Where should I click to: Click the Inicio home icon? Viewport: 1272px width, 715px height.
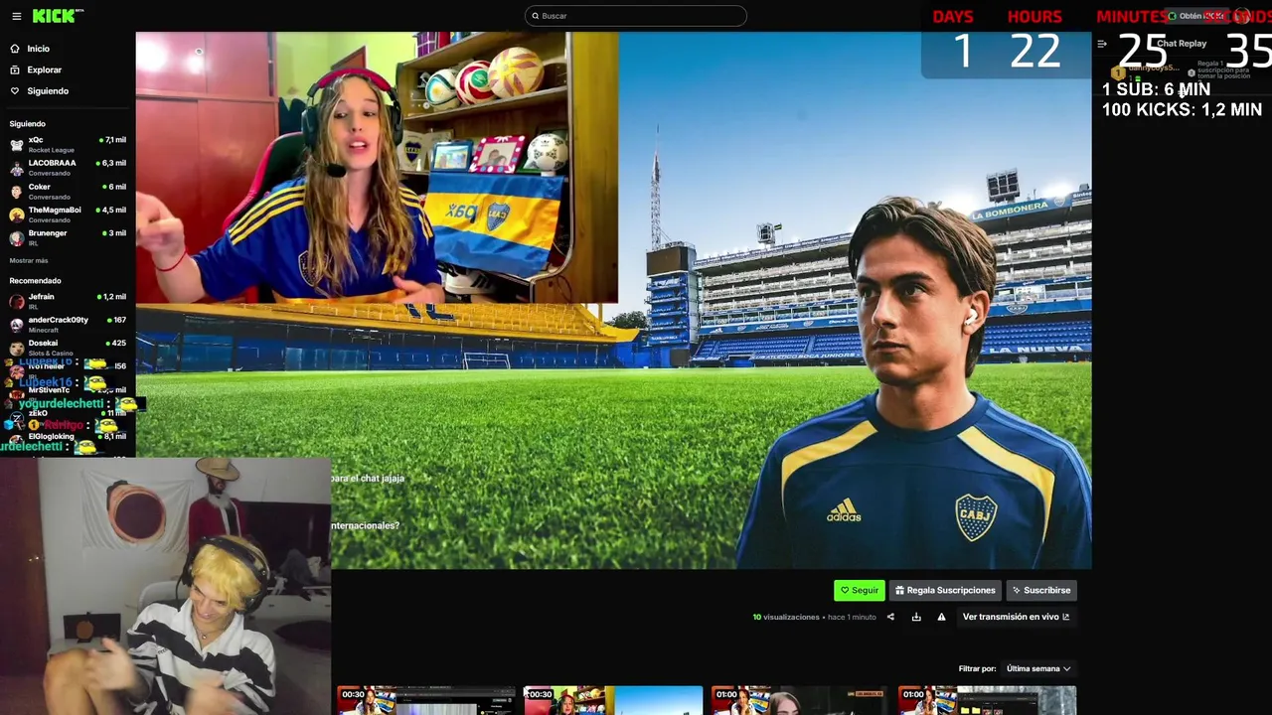click(15, 49)
